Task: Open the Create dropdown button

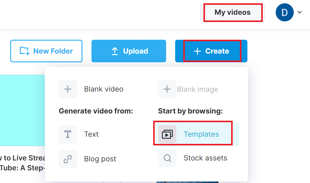Action: 211,51
